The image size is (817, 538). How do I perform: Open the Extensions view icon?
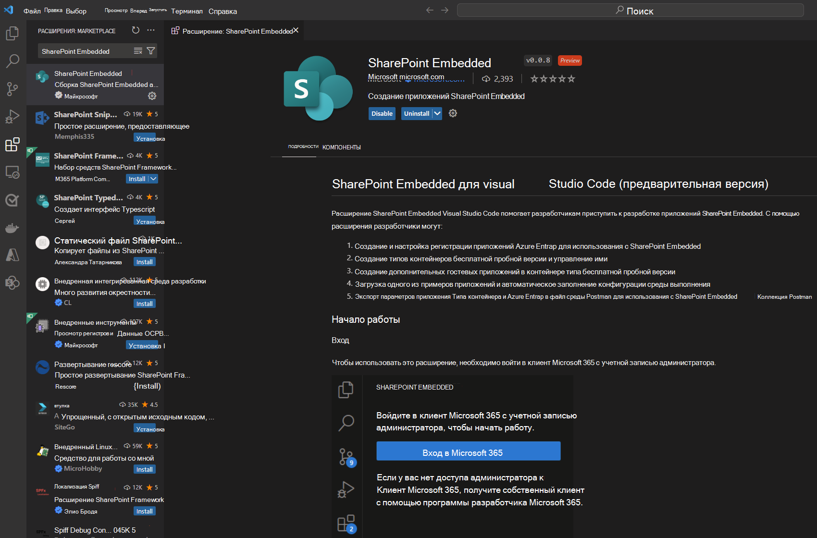[x=12, y=144]
